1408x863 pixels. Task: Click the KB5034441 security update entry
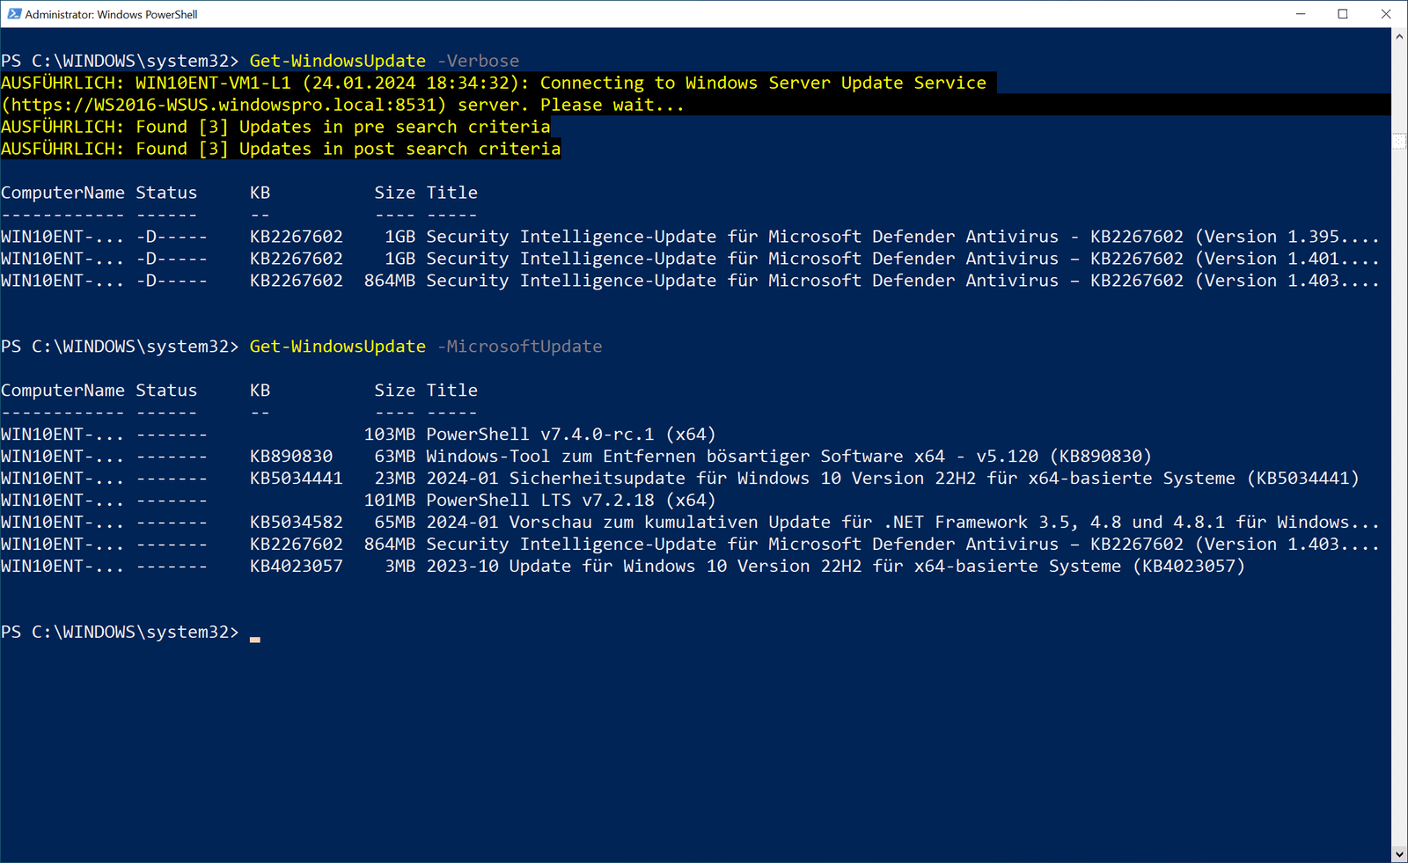[616, 478]
